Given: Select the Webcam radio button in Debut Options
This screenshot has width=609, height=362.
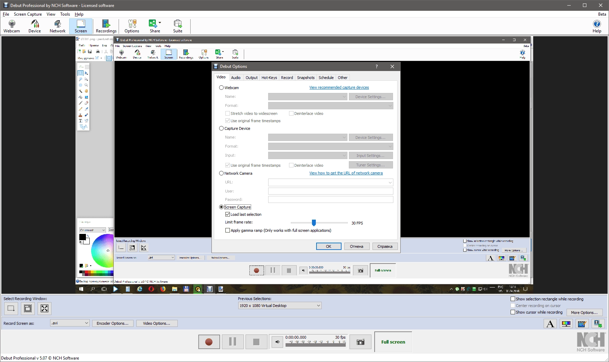Looking at the screenshot, I should pyautogui.click(x=221, y=88).
